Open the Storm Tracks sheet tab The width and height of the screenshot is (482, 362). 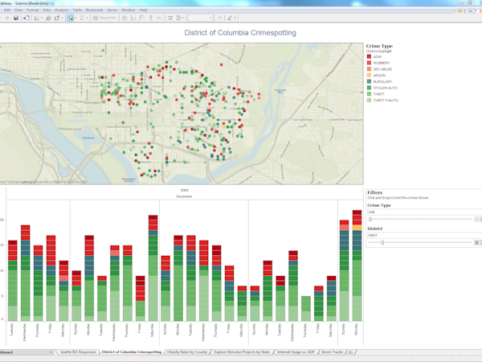point(333,352)
